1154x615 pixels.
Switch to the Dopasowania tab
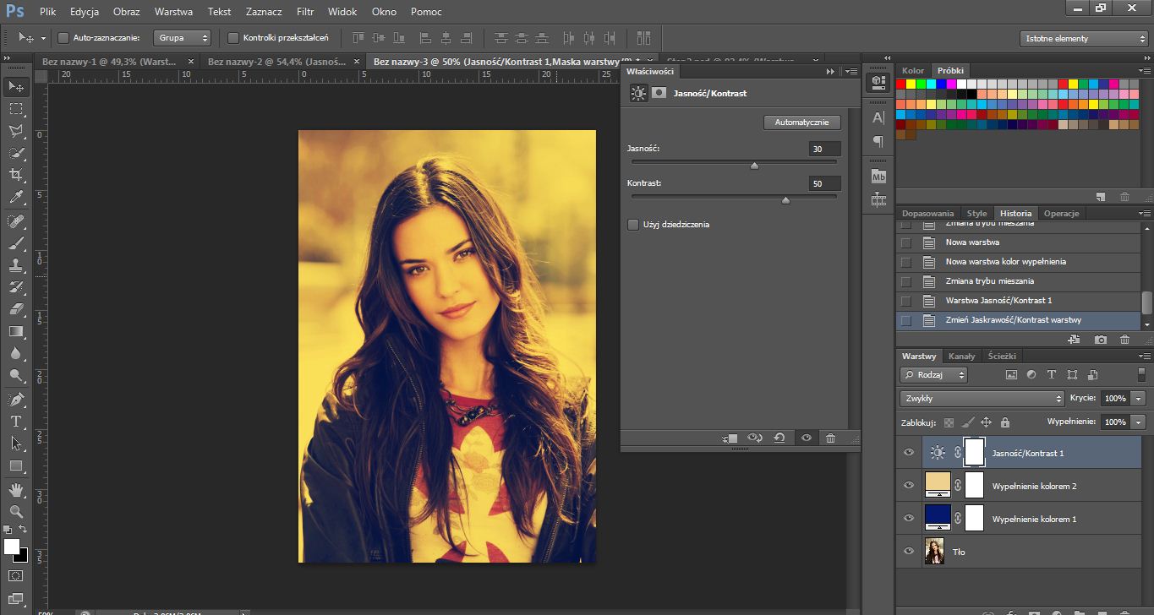coord(927,214)
